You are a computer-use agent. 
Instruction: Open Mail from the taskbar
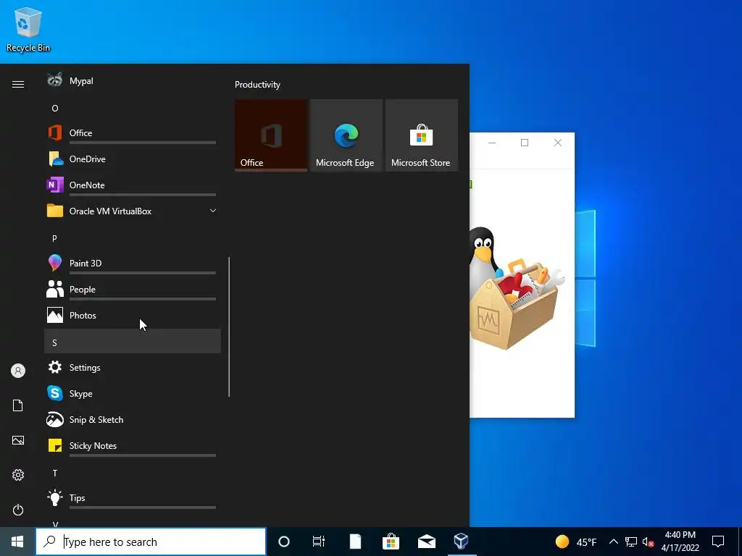click(426, 542)
